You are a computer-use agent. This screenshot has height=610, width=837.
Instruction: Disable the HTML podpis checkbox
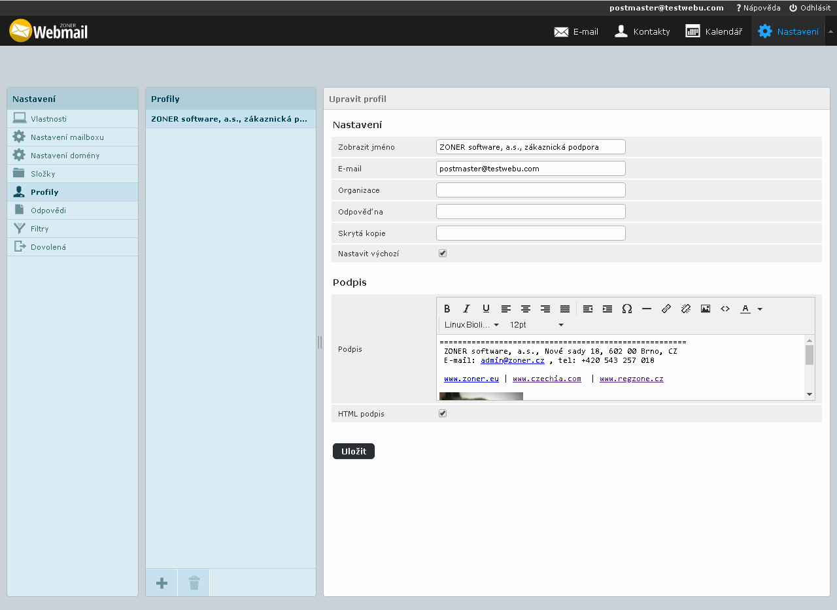click(443, 414)
